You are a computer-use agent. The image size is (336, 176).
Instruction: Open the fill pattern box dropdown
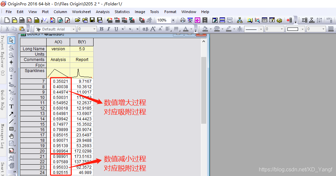pos(302,29)
